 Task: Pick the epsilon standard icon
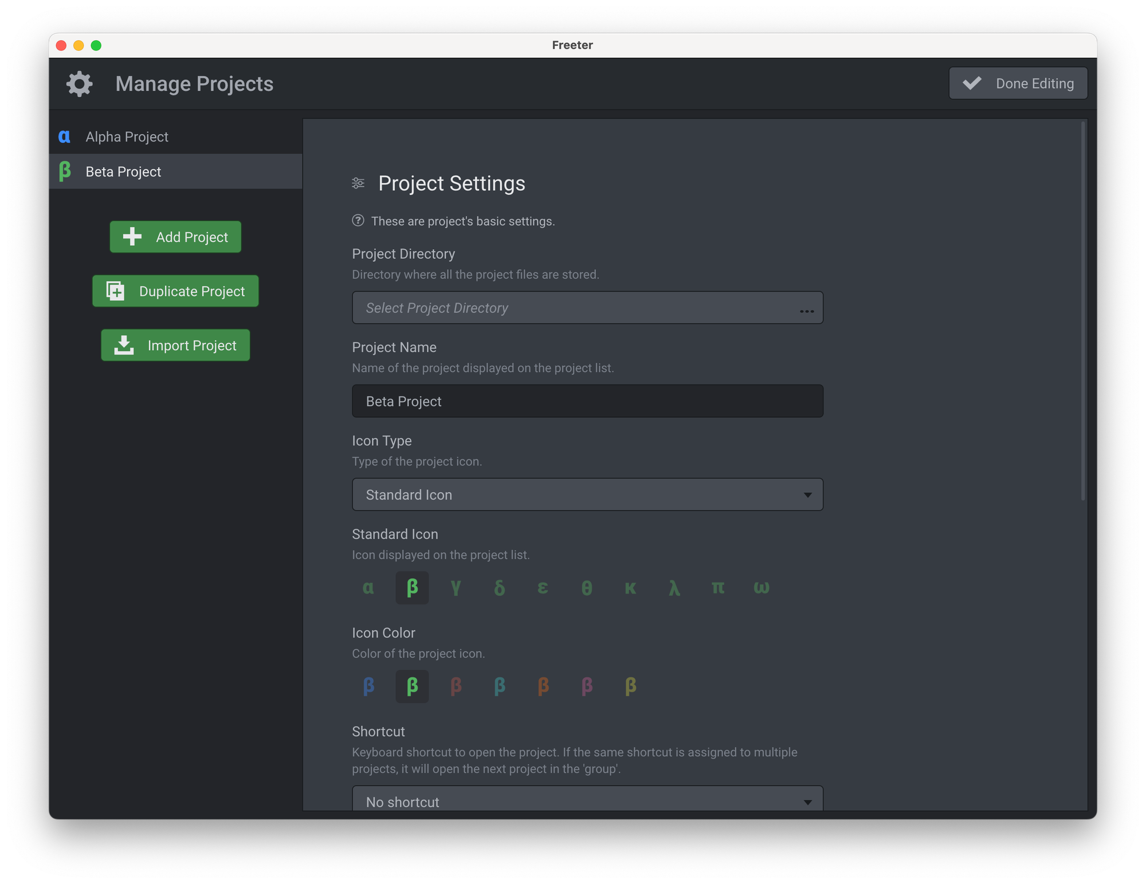[x=543, y=588]
